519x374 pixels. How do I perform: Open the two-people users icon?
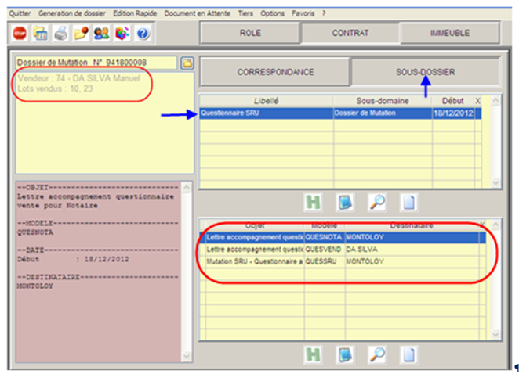tap(102, 34)
